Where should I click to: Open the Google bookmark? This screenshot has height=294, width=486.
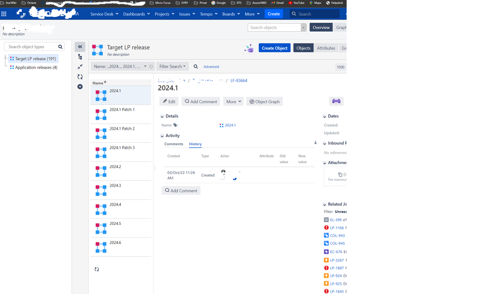point(219,3)
